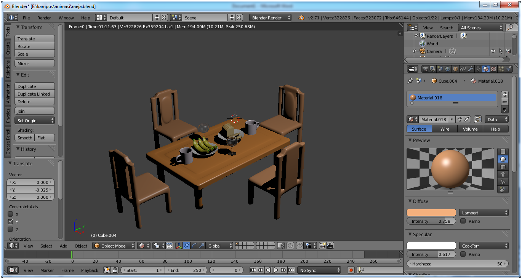Toggle the Specular Ramp checkbox
Screen dimensions: 522x278
point(463,254)
